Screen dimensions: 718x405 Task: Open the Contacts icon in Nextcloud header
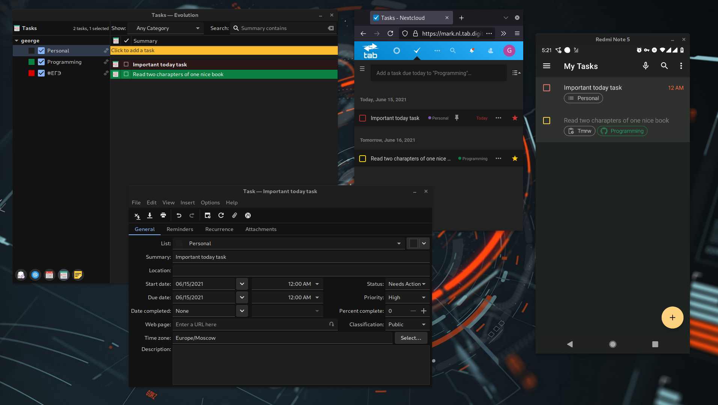pyautogui.click(x=491, y=50)
